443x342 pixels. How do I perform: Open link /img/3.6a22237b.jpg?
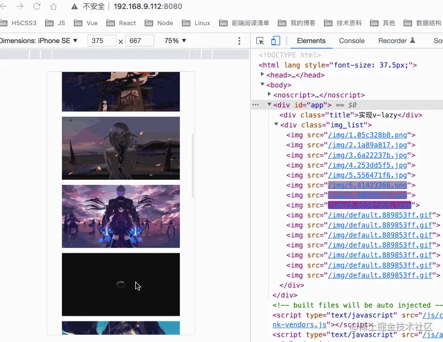click(368, 155)
